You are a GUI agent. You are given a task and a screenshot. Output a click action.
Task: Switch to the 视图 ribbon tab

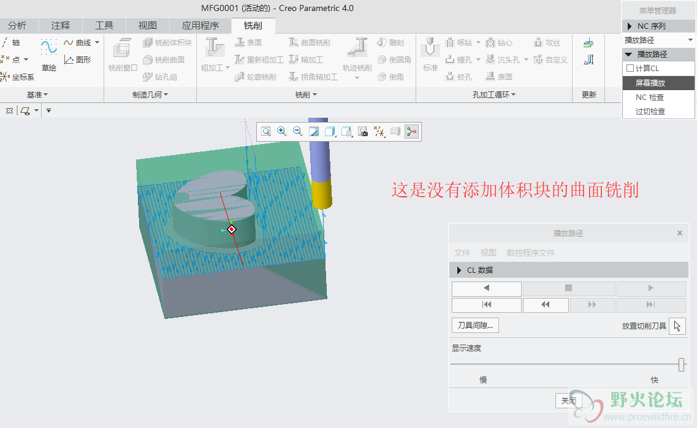click(x=148, y=26)
